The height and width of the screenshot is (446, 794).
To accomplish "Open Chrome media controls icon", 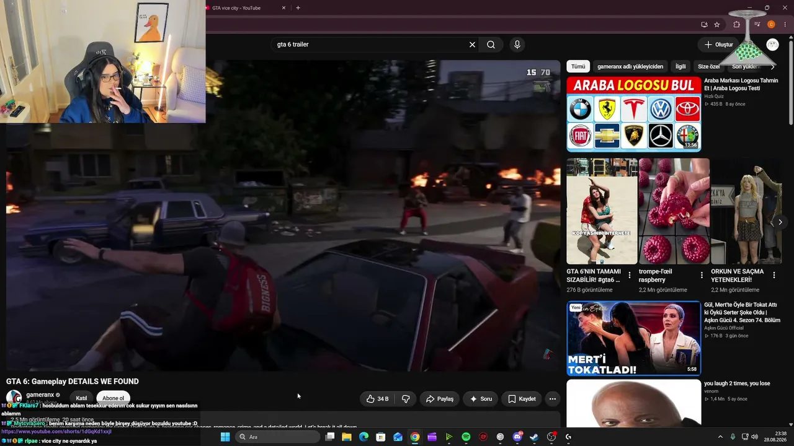I will pyautogui.click(x=757, y=25).
